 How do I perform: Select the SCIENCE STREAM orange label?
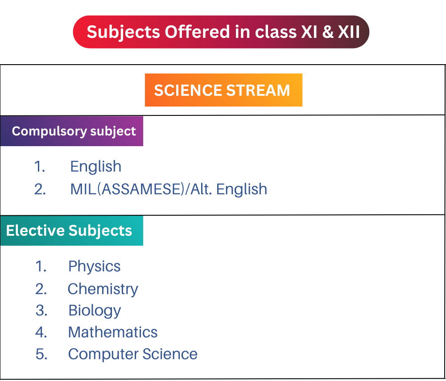tap(223, 90)
